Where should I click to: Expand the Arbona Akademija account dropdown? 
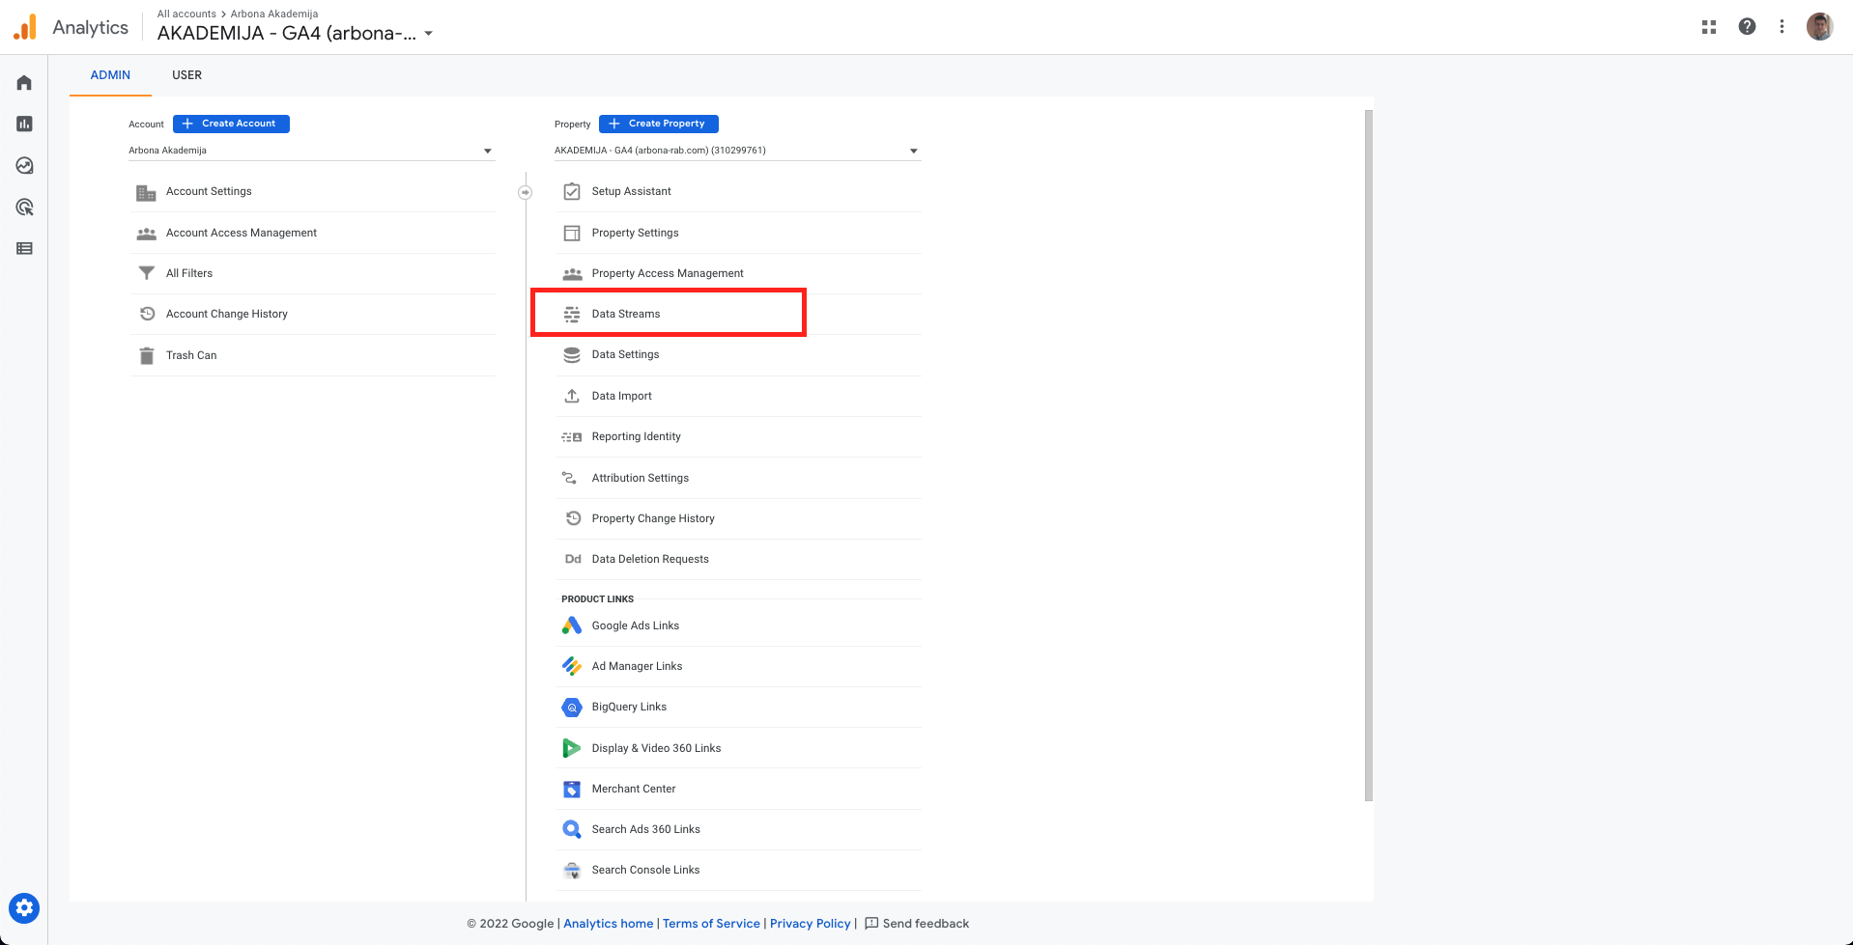pos(311,151)
